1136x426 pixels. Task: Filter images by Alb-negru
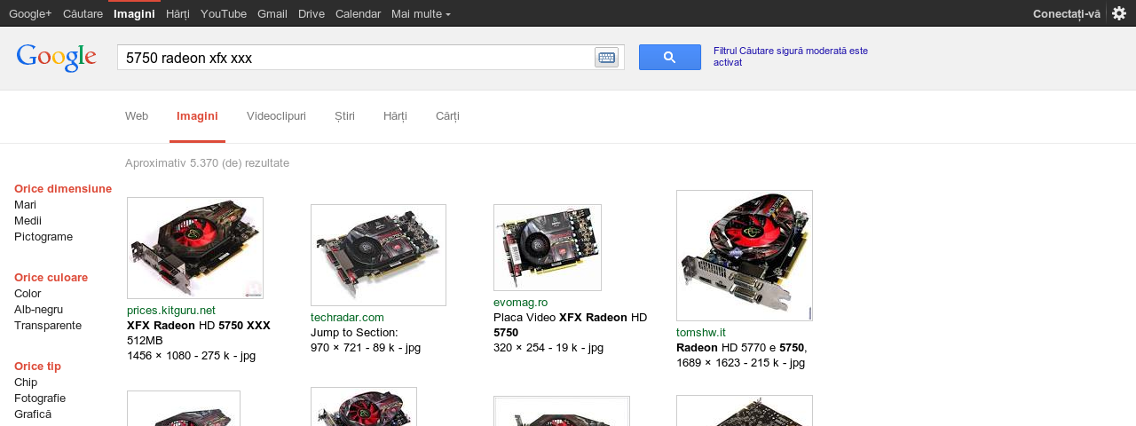click(38, 310)
